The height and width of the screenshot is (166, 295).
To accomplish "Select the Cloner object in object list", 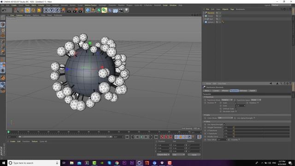I will 210,16.
